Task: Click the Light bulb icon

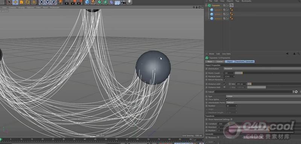Action: 130,2
